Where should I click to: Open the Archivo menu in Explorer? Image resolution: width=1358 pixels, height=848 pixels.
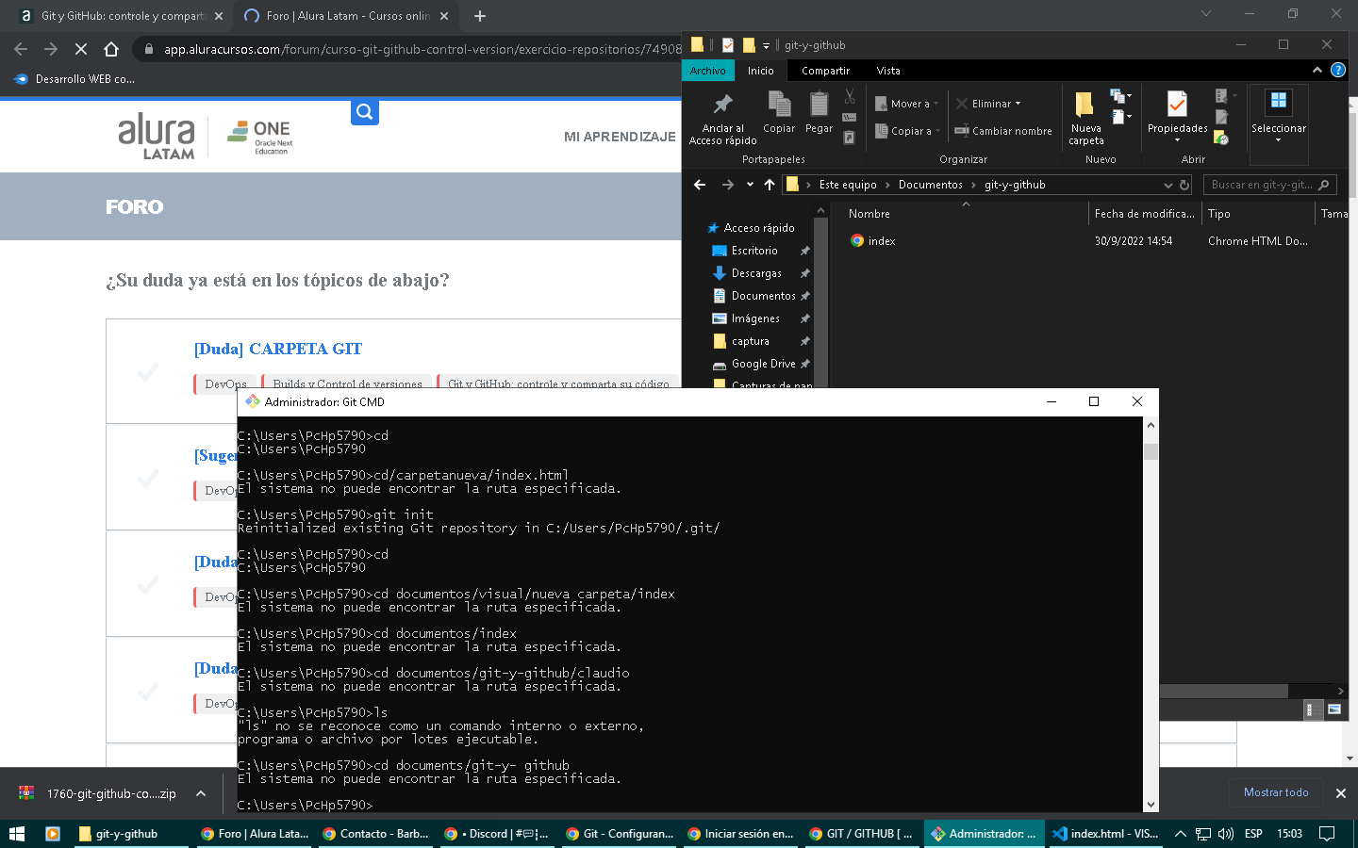[707, 71]
